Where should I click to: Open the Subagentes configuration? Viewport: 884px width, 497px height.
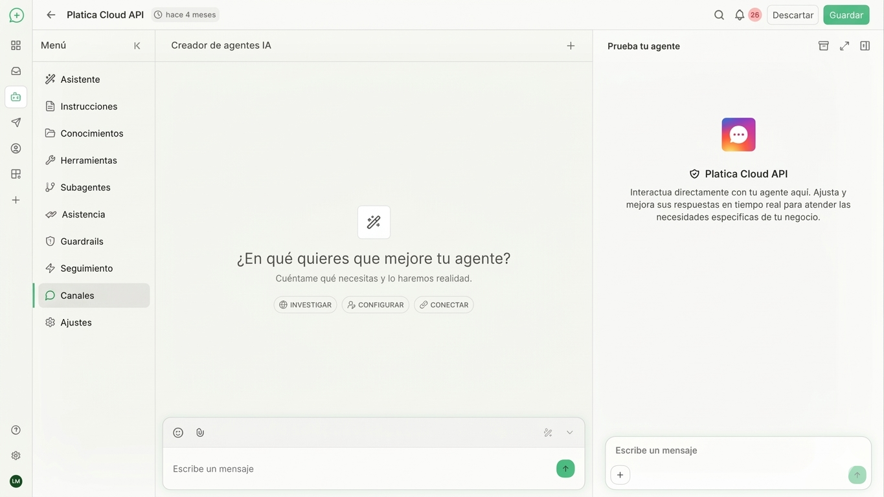(x=85, y=186)
